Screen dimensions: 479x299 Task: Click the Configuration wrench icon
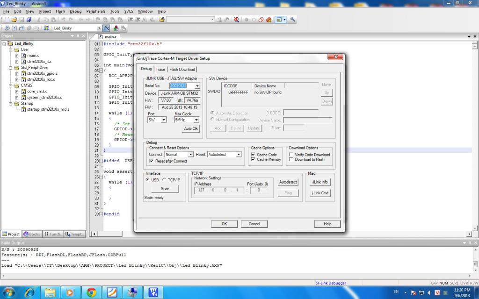(293, 20)
